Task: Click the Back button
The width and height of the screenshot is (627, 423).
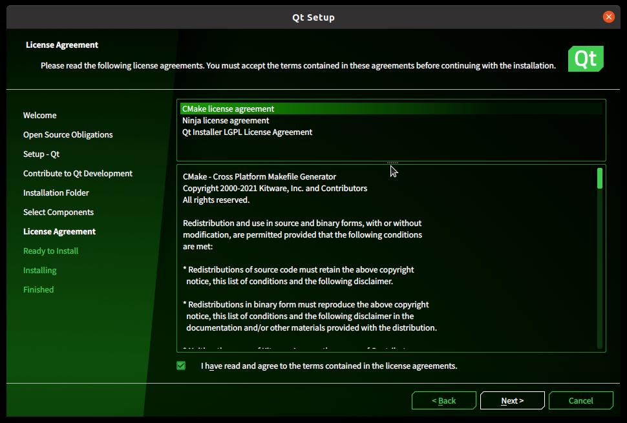Action: (x=443, y=400)
